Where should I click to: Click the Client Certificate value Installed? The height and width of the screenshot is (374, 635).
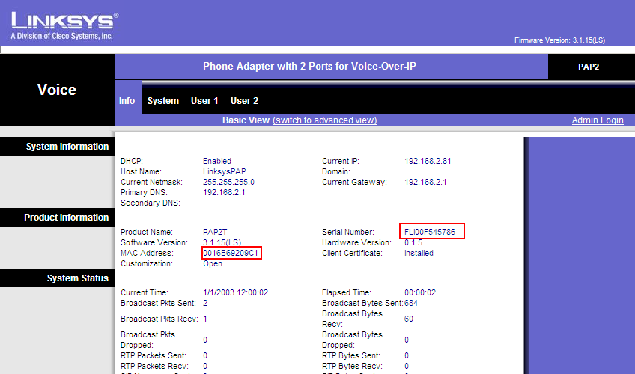click(419, 253)
